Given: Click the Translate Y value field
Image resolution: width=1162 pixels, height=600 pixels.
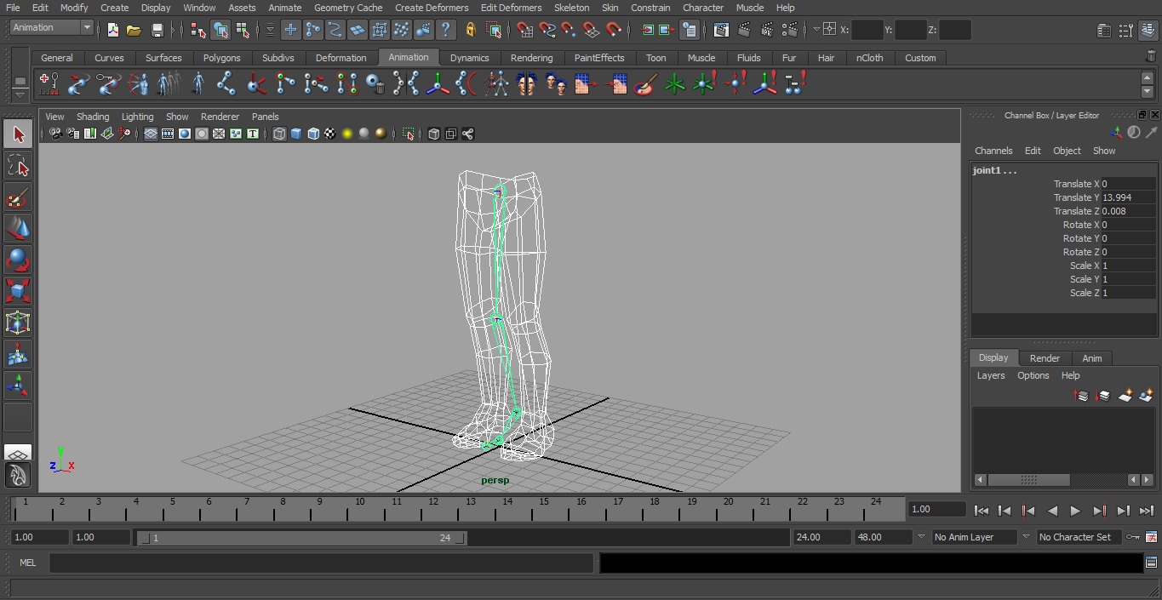Looking at the screenshot, I should (1129, 197).
